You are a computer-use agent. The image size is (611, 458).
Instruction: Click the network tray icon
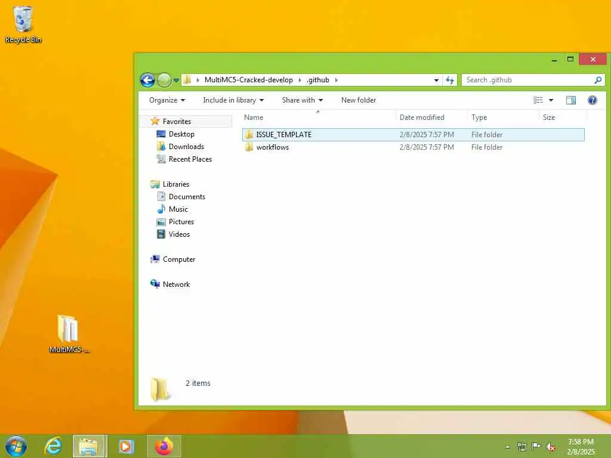click(521, 447)
